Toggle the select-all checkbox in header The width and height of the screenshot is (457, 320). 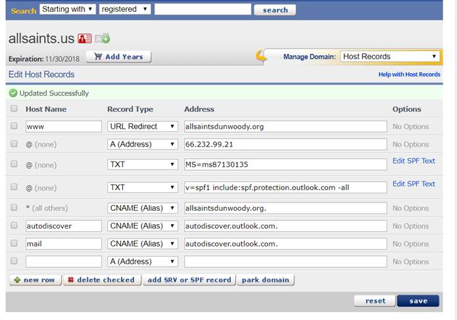pyautogui.click(x=14, y=108)
